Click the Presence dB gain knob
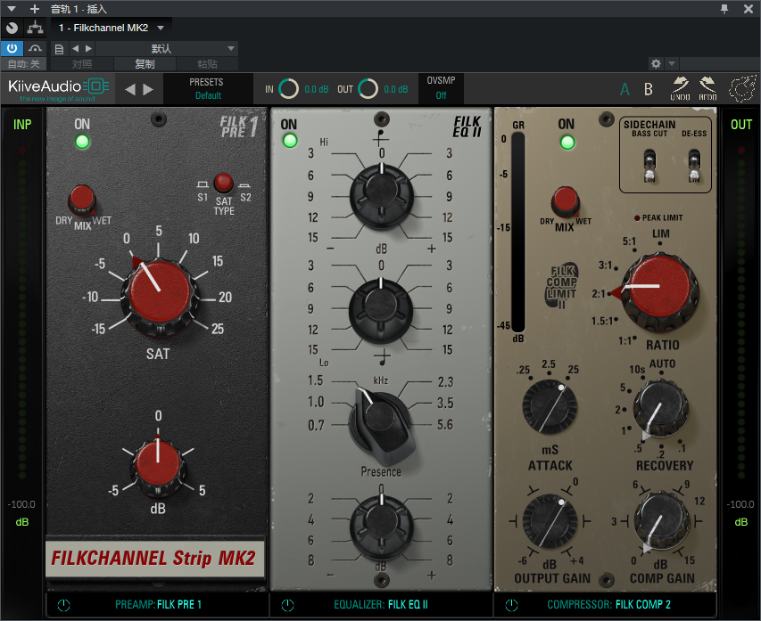761x621 pixels. click(381, 527)
